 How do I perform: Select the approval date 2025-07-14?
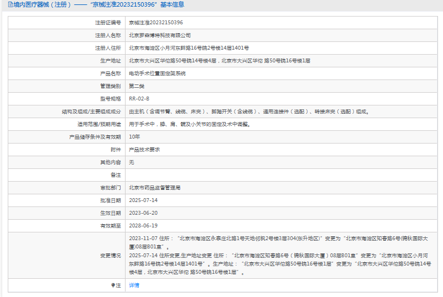(x=143, y=200)
